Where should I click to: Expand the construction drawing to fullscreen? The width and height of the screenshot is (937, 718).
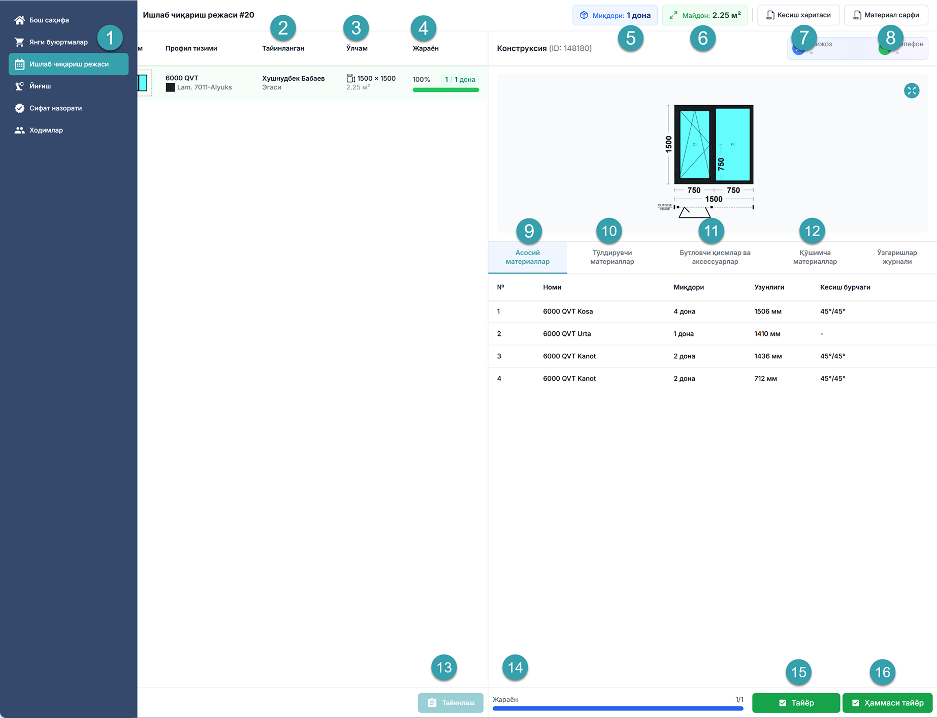click(x=911, y=91)
